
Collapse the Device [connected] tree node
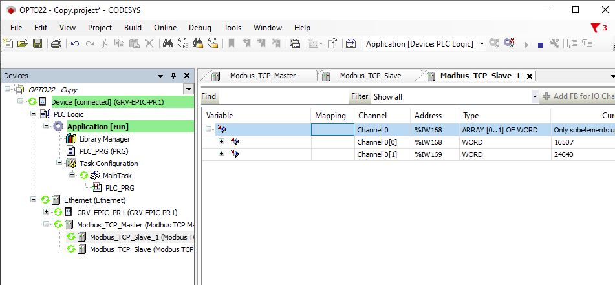tap(21, 101)
